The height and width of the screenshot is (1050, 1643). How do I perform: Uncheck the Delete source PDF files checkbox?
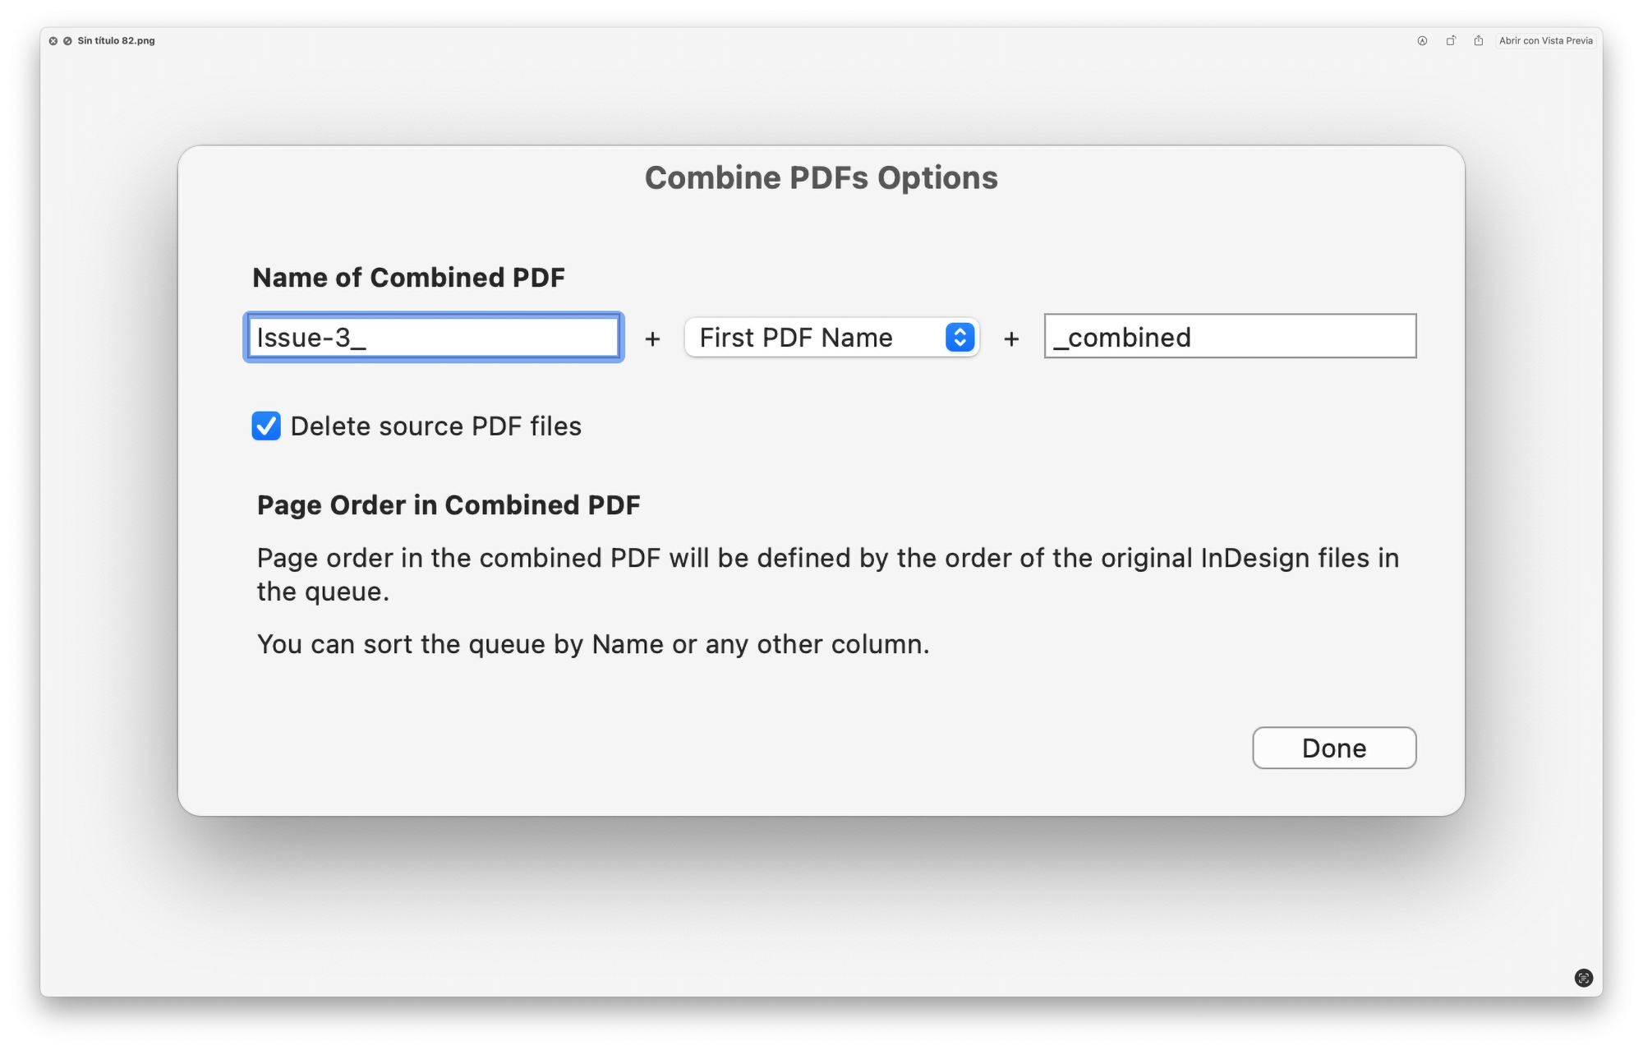(x=266, y=426)
